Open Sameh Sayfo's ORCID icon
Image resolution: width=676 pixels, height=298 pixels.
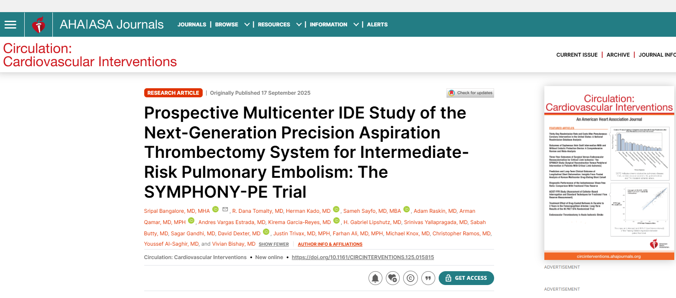coord(407,210)
